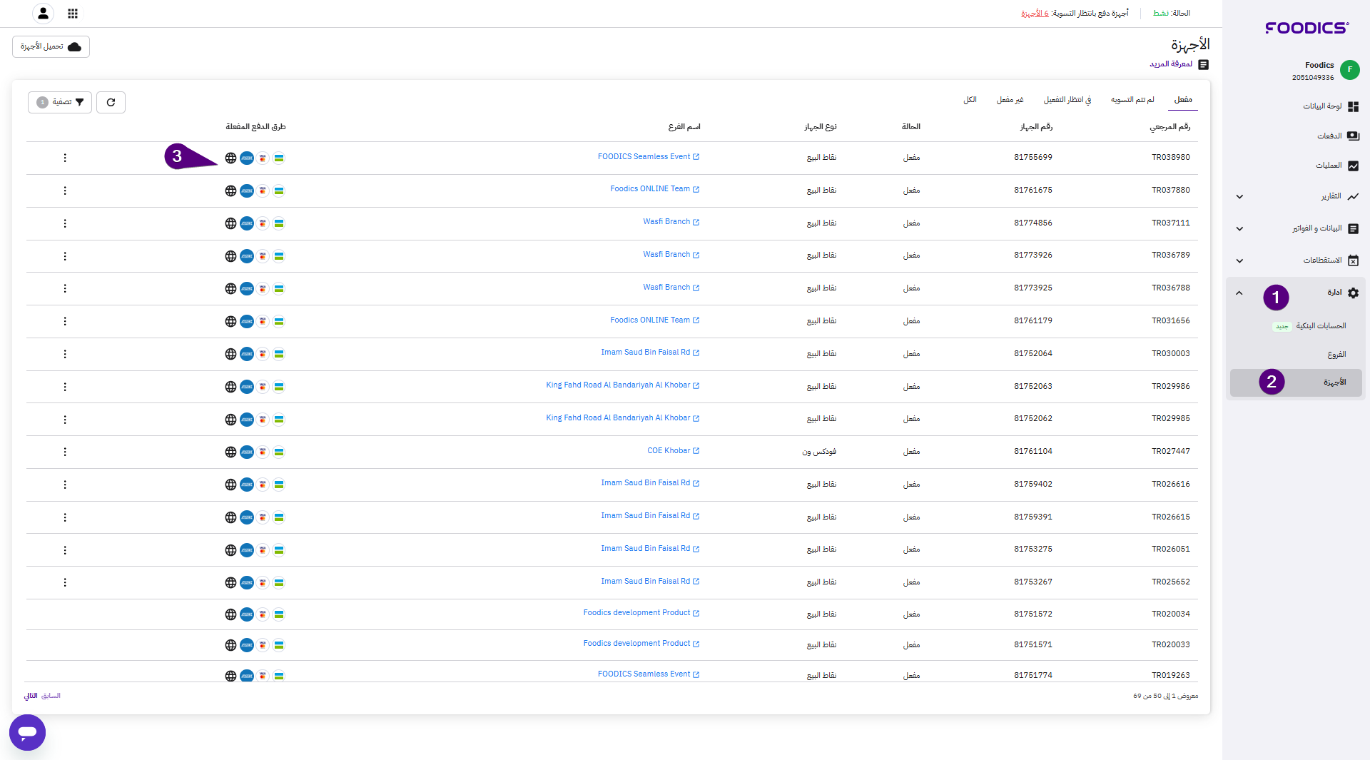Go to العمليات transactions in sidebar
The width and height of the screenshot is (1370, 760).
click(x=1337, y=166)
